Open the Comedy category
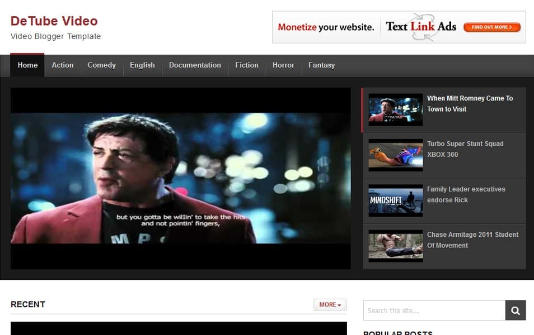534x335 pixels. pos(101,65)
